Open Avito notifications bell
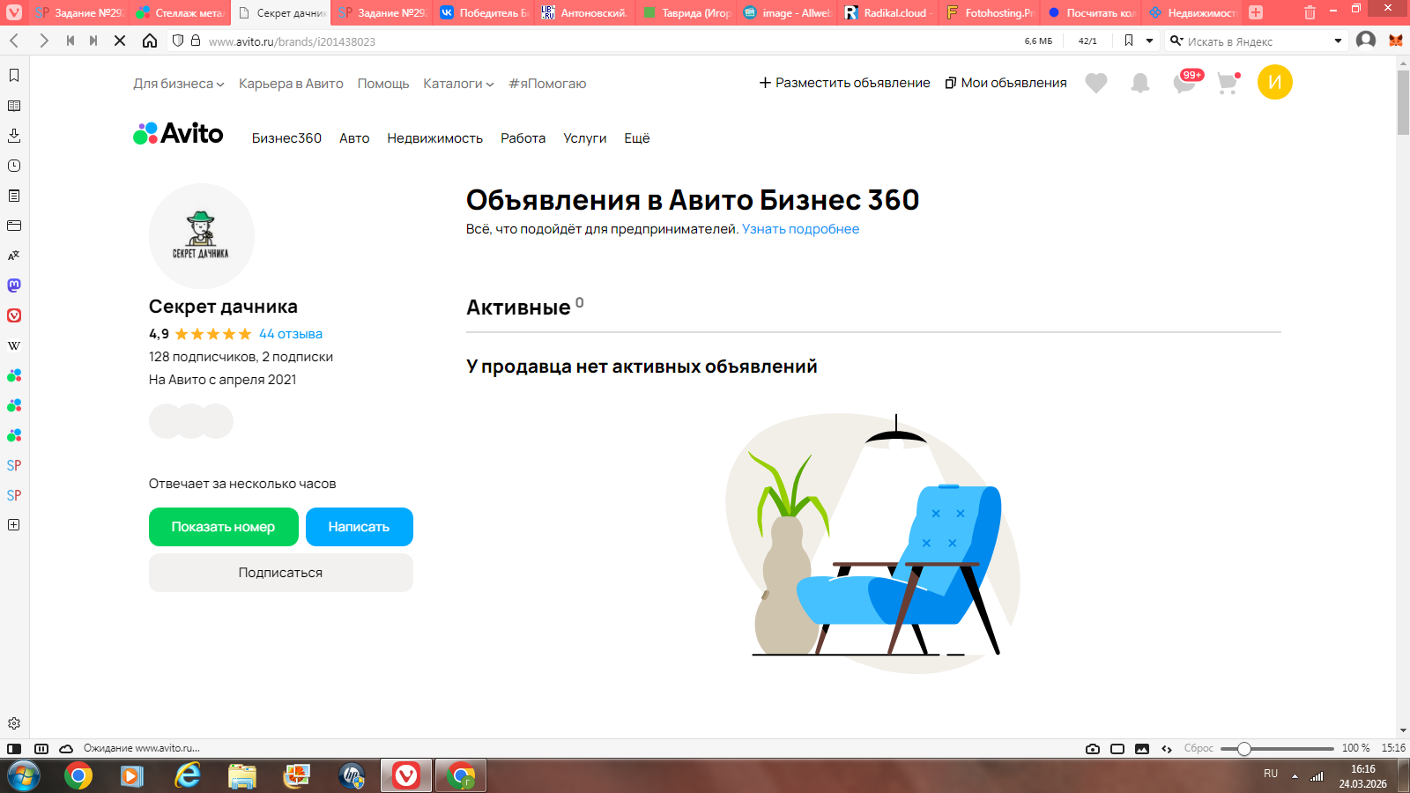This screenshot has width=1410, height=793. [x=1140, y=83]
